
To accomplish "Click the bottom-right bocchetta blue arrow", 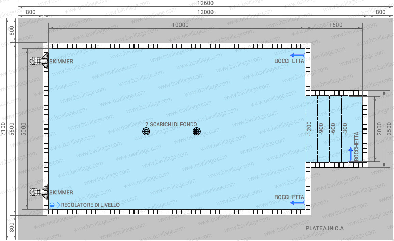I will pos(297,203).
